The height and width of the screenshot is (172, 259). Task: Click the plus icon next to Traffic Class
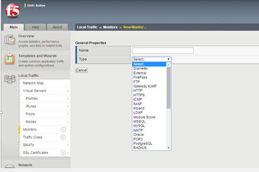tap(63, 137)
